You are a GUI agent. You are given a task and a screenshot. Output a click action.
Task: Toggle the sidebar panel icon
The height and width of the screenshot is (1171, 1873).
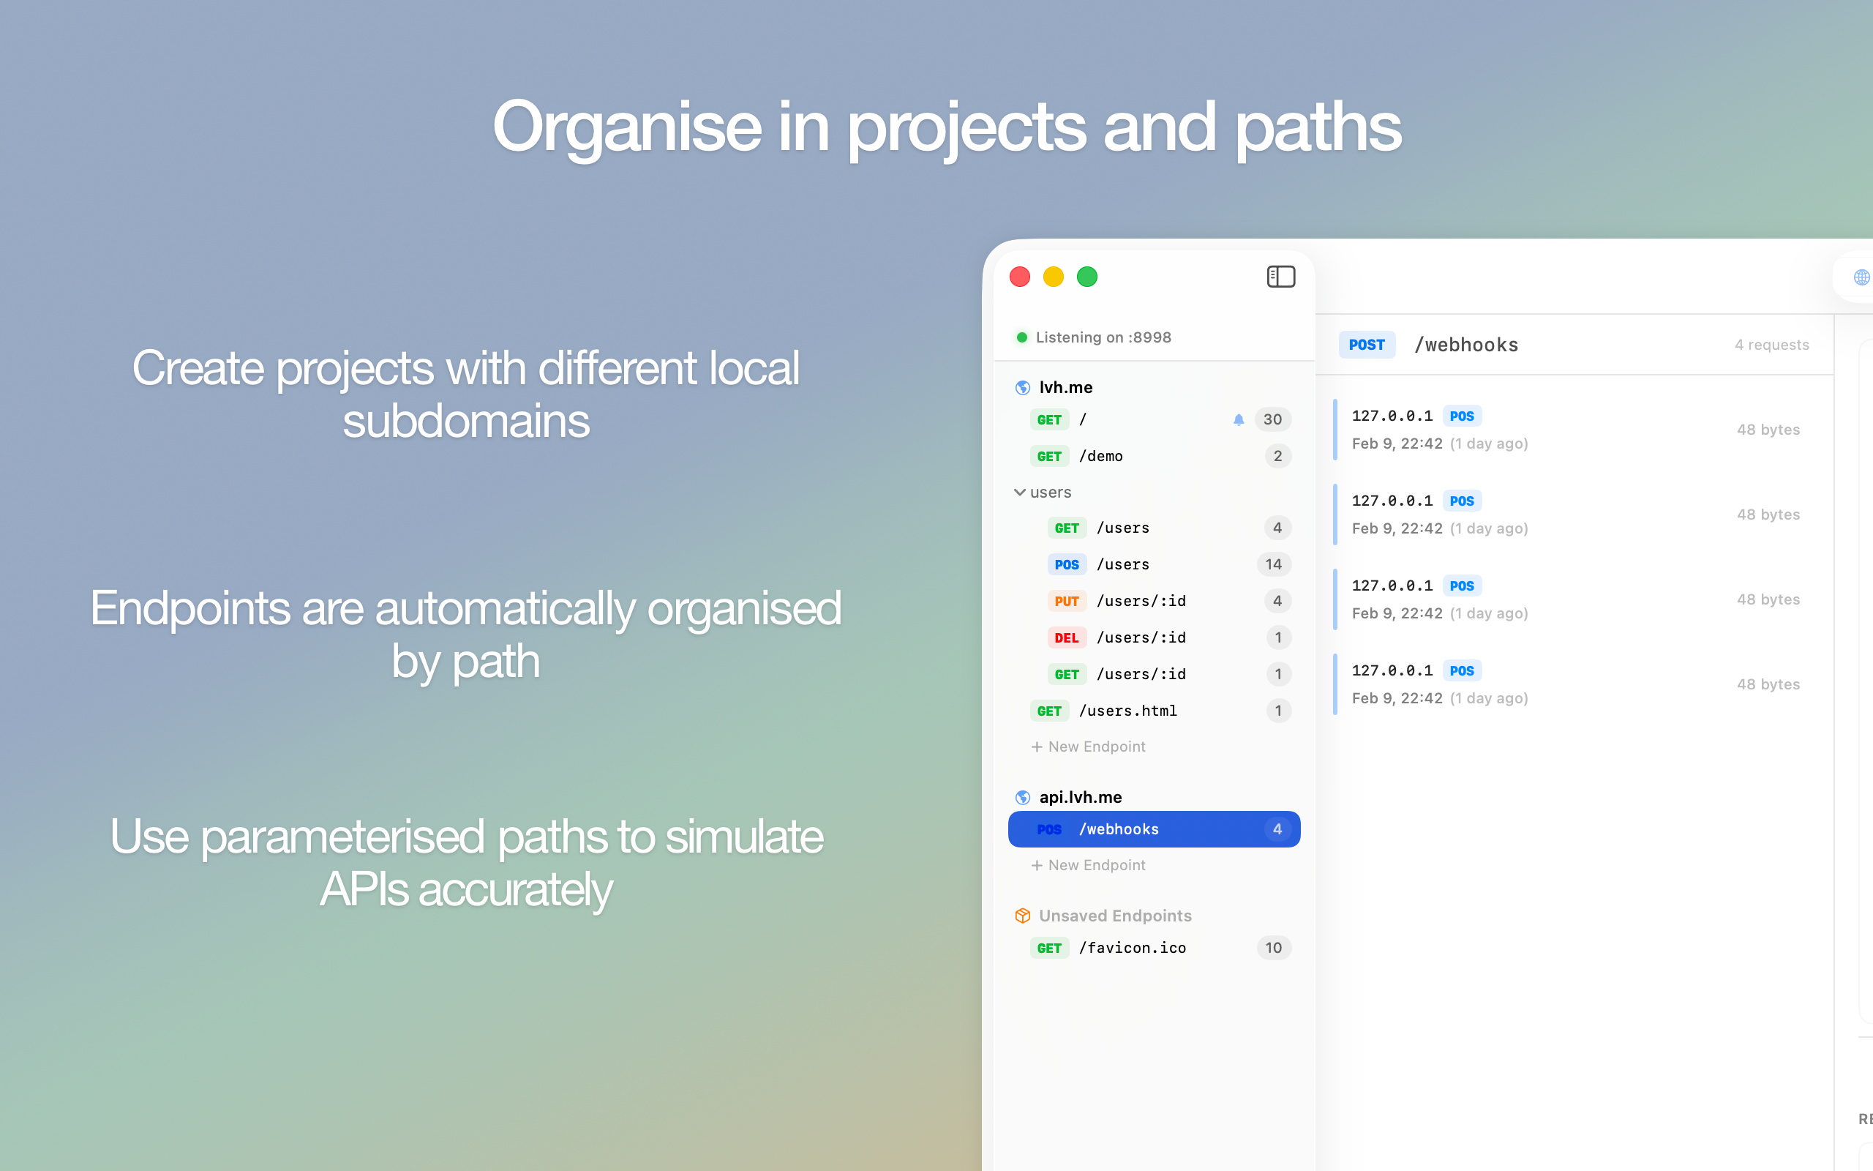point(1280,277)
